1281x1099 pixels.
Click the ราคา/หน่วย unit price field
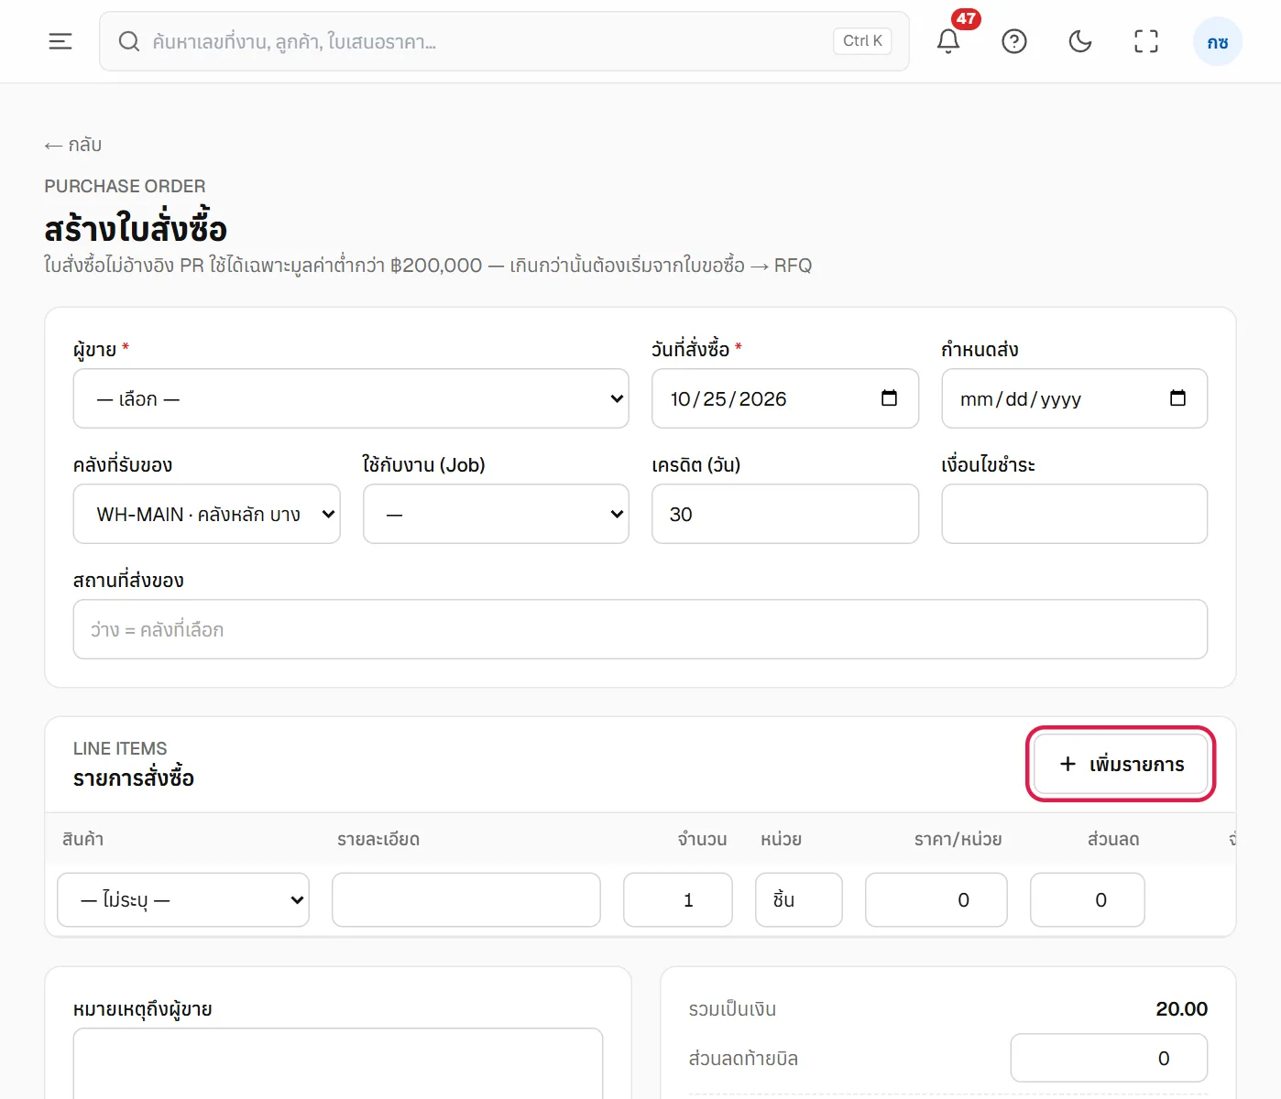pos(936,900)
